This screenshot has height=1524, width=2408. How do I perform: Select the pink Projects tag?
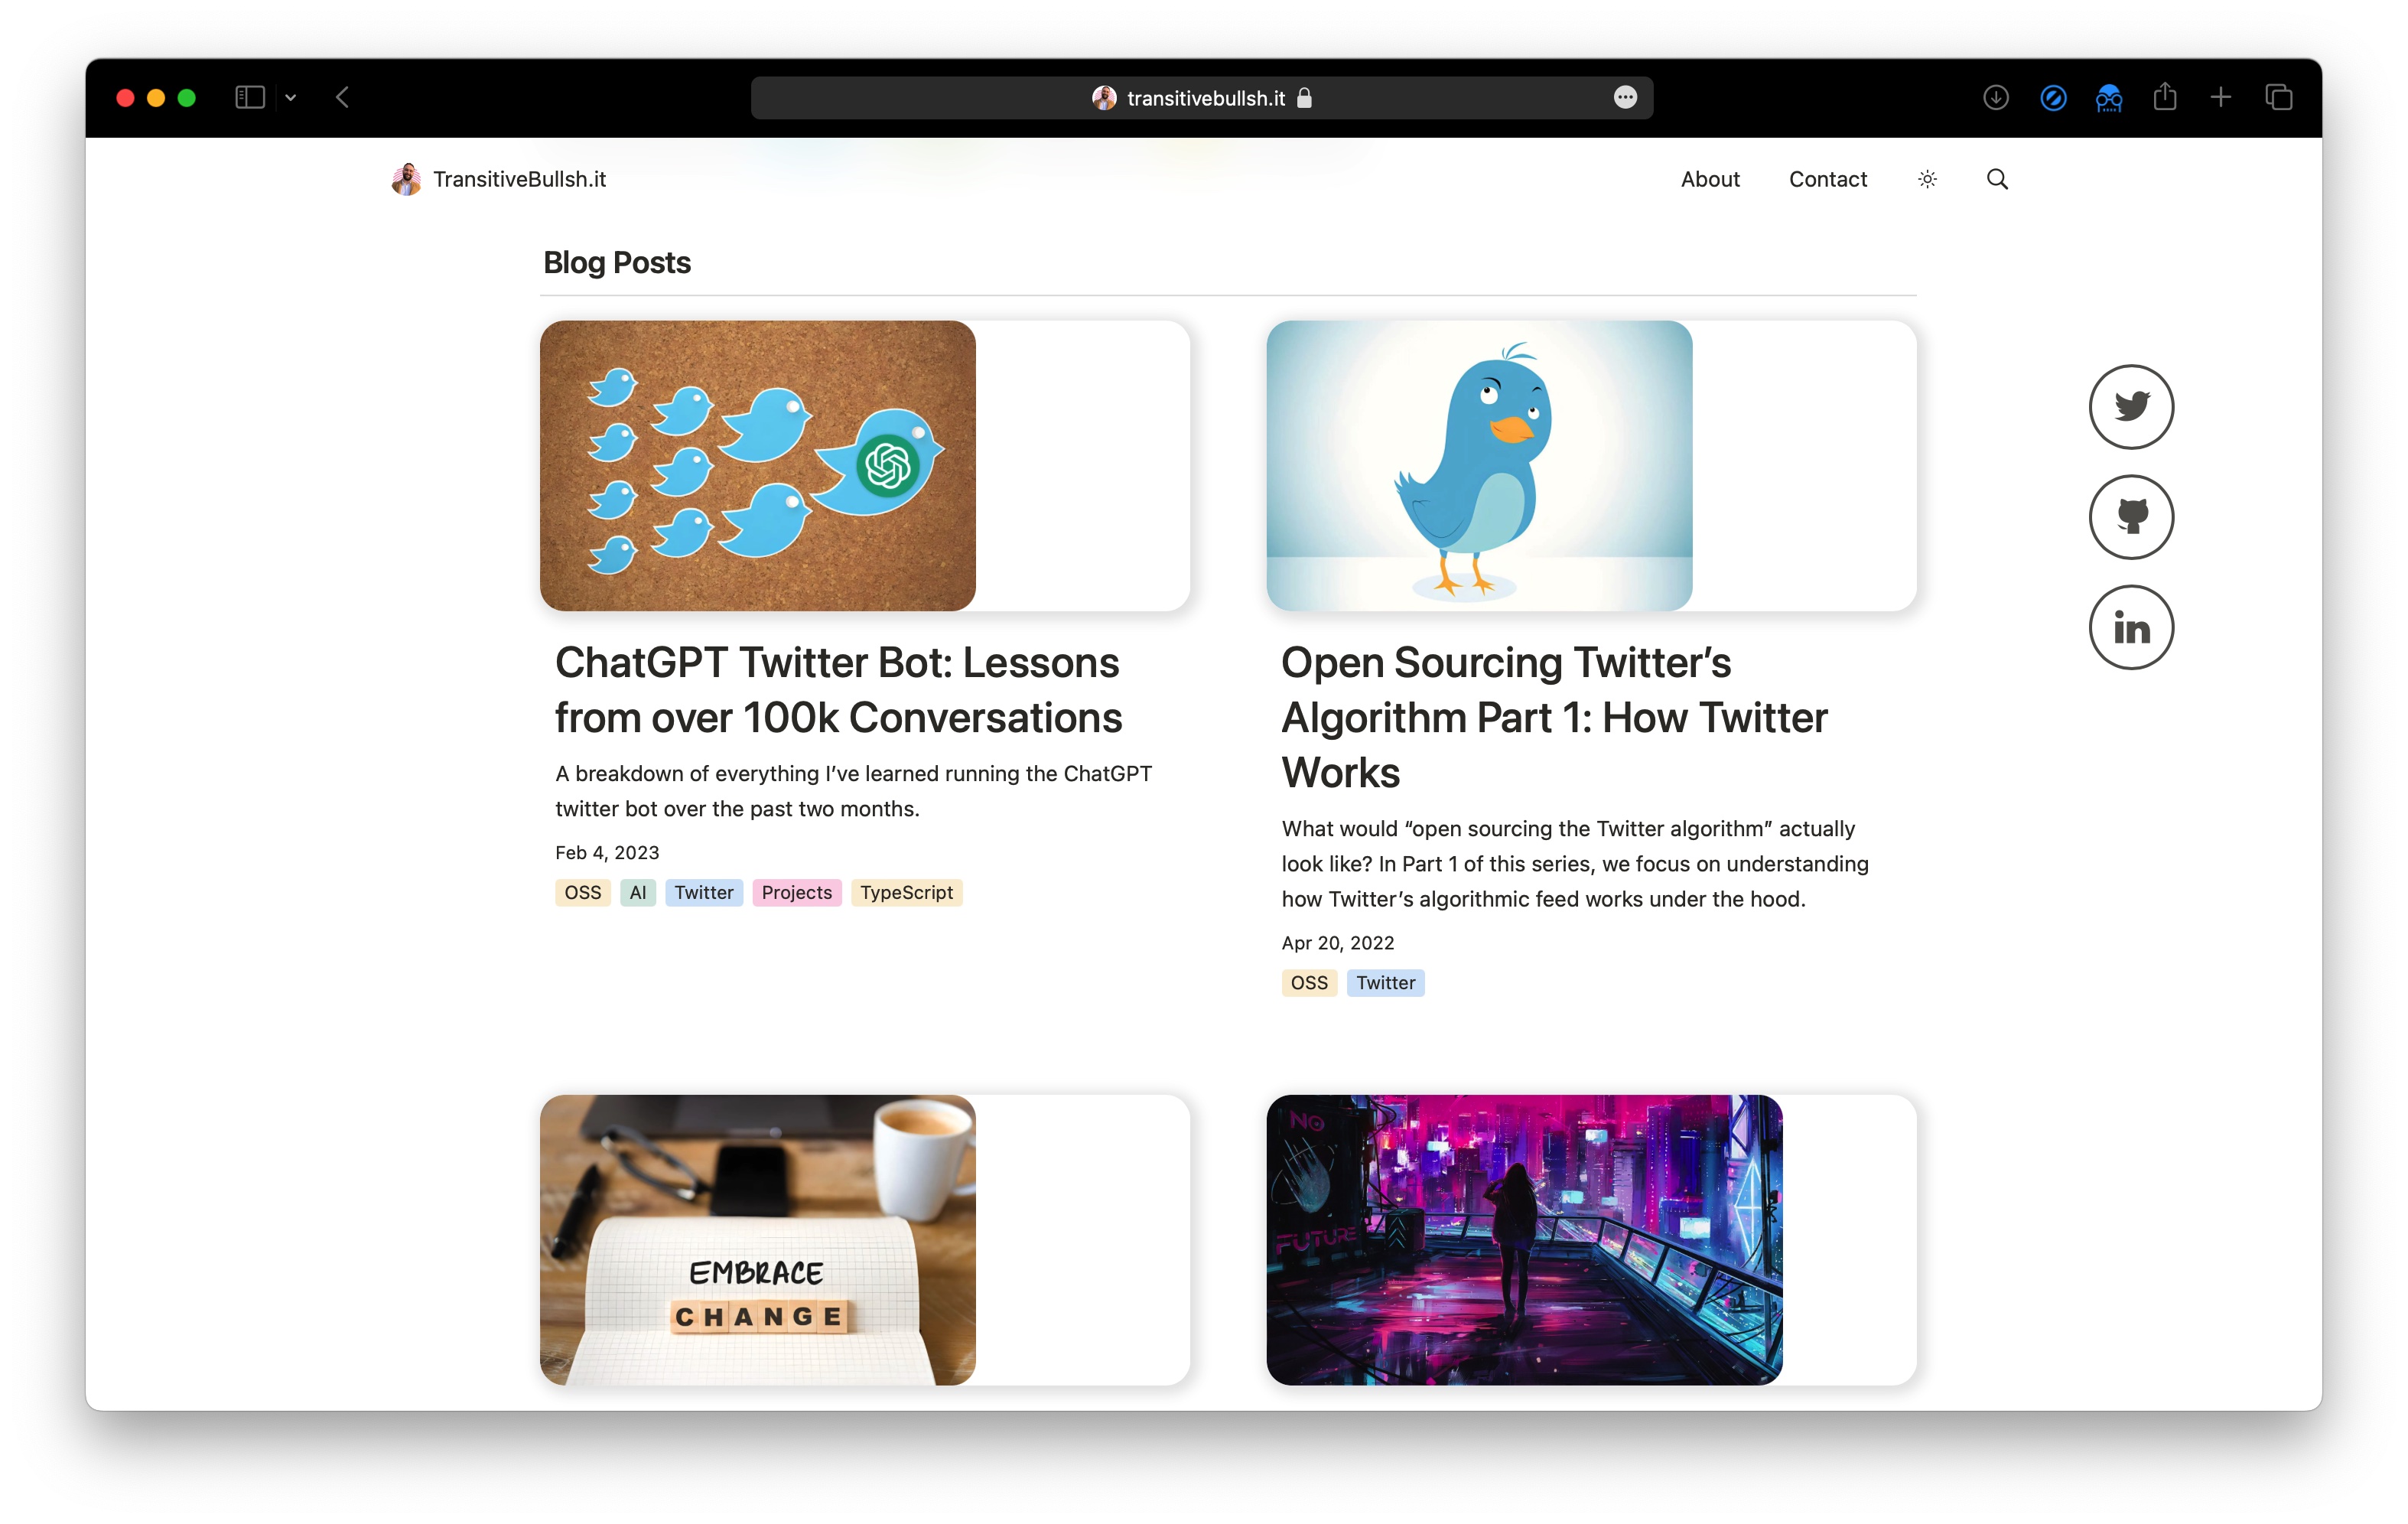point(796,892)
